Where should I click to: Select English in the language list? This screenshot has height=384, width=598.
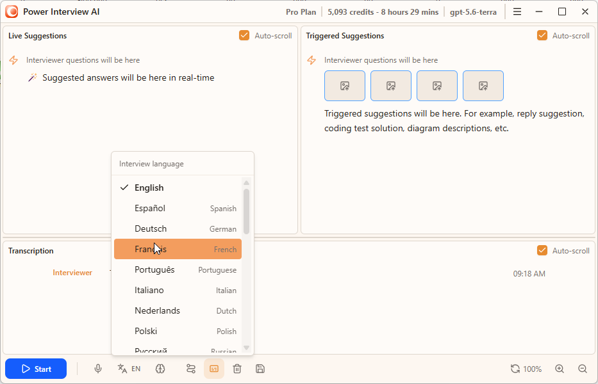pyautogui.click(x=178, y=188)
